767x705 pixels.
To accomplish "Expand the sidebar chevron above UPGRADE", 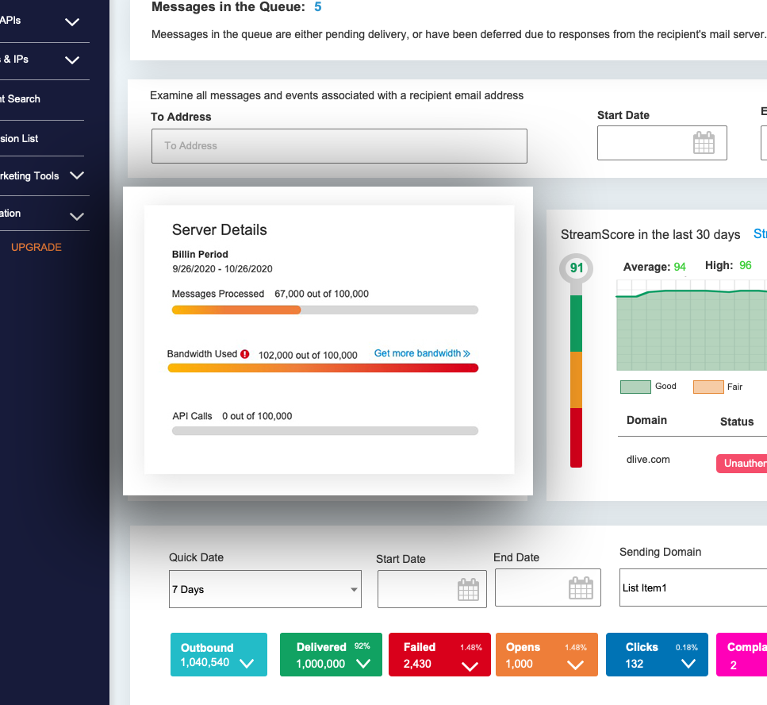I will coord(77,216).
